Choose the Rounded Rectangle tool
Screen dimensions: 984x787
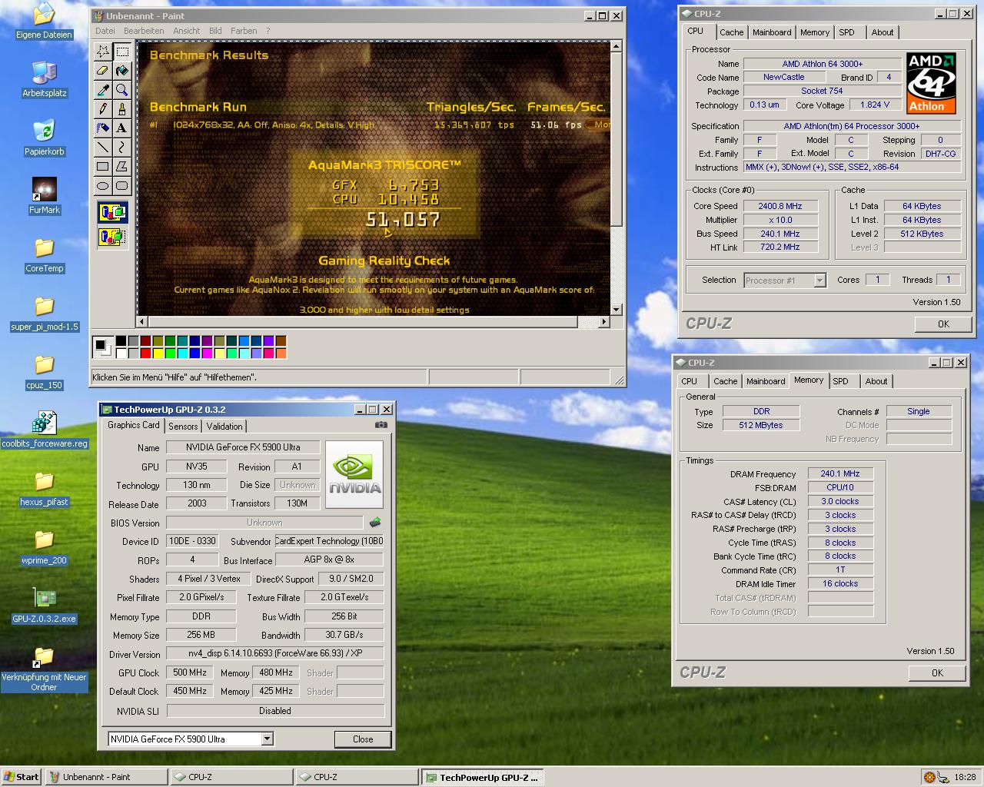coord(121,185)
